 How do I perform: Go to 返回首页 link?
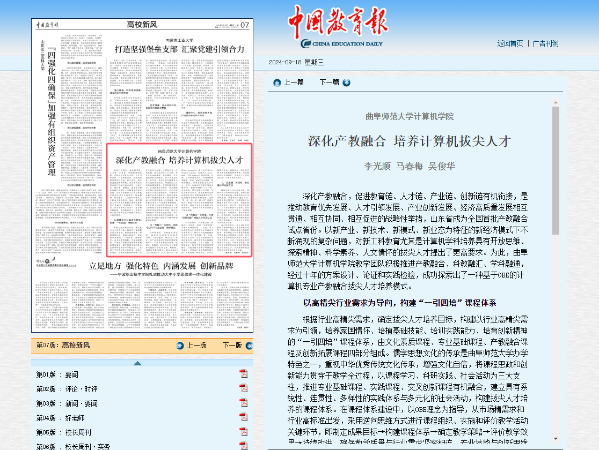(510, 43)
